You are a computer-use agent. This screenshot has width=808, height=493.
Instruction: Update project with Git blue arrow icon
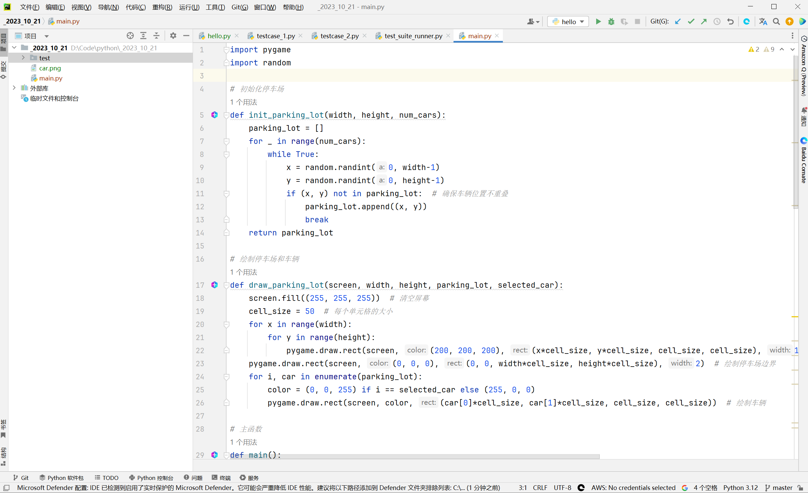[678, 21]
